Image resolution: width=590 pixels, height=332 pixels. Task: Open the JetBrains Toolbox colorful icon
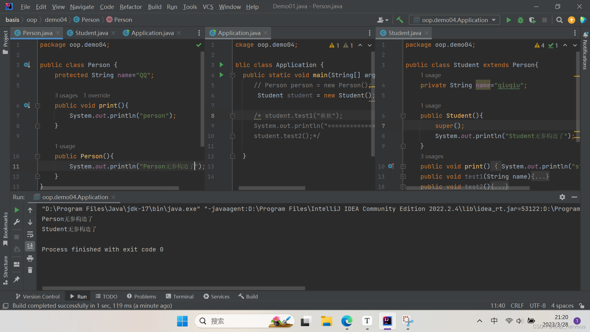[x=583, y=20]
